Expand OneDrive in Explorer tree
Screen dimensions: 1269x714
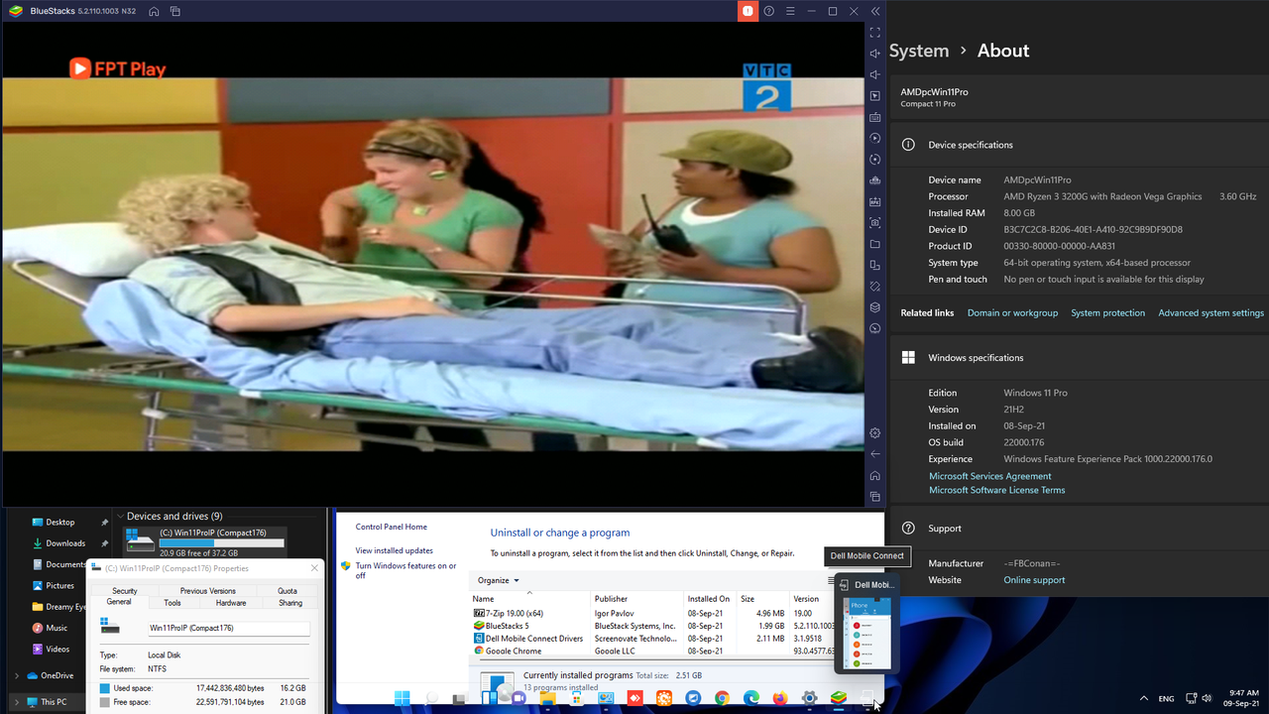click(16, 675)
